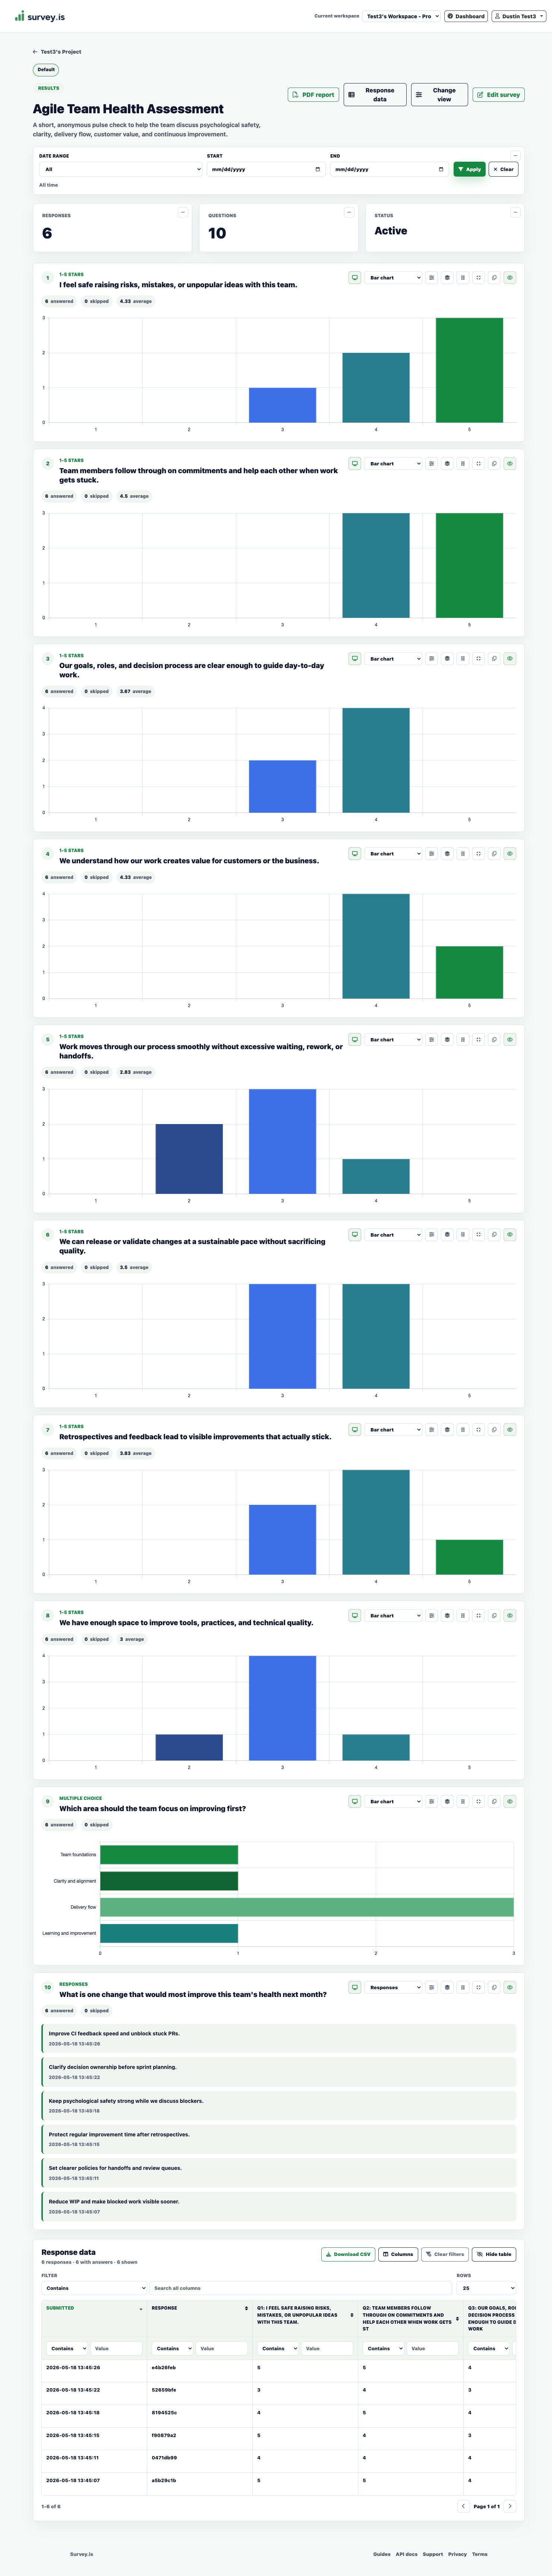Open the Dashboard page
Screen dimensions: 552x2576
[466, 16]
